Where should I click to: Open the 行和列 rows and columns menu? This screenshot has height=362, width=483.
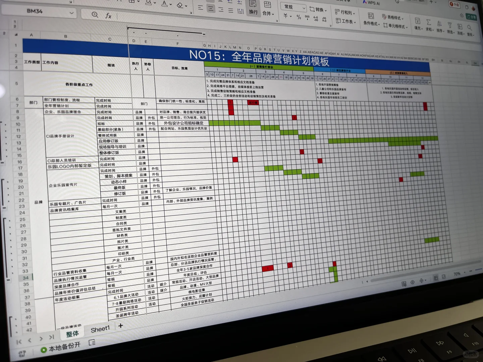tap(345, 12)
